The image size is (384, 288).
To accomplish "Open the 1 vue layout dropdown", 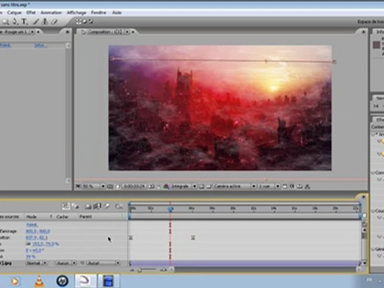I will coord(269,186).
